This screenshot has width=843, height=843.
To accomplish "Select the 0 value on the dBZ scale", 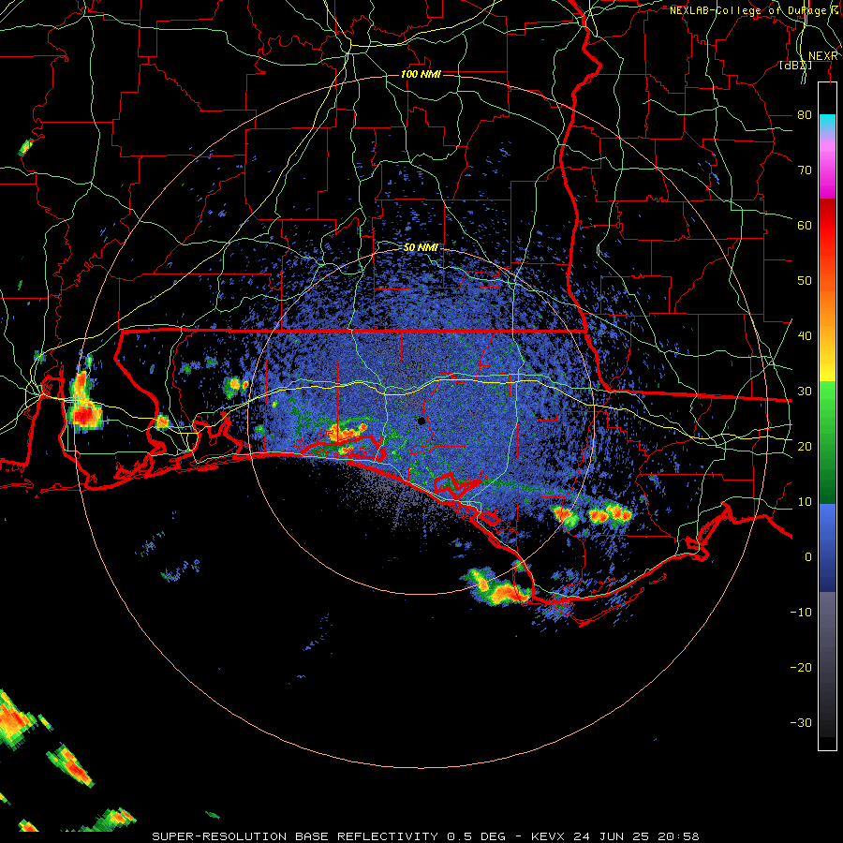I will click(x=808, y=557).
